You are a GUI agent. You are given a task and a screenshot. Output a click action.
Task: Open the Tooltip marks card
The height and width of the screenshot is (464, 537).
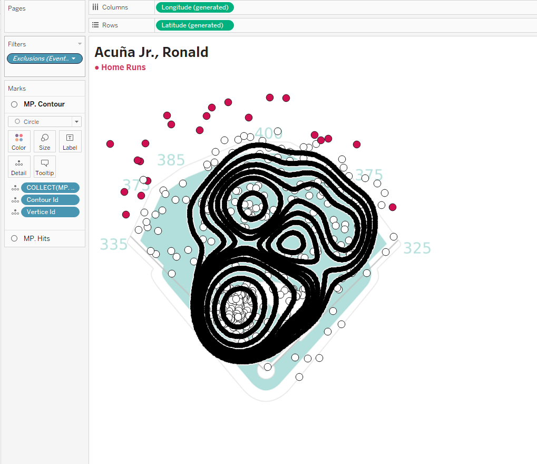(x=45, y=167)
